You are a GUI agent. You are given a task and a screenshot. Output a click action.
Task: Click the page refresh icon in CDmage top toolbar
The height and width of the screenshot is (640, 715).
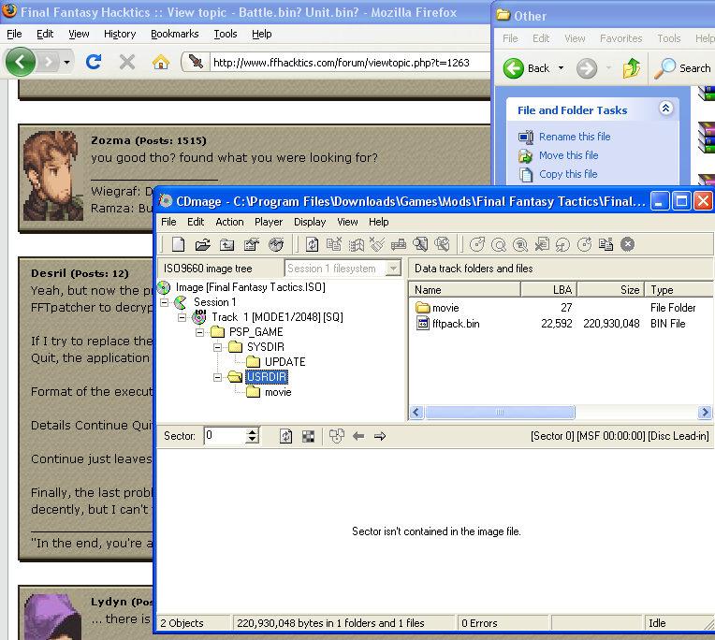pyautogui.click(x=312, y=244)
